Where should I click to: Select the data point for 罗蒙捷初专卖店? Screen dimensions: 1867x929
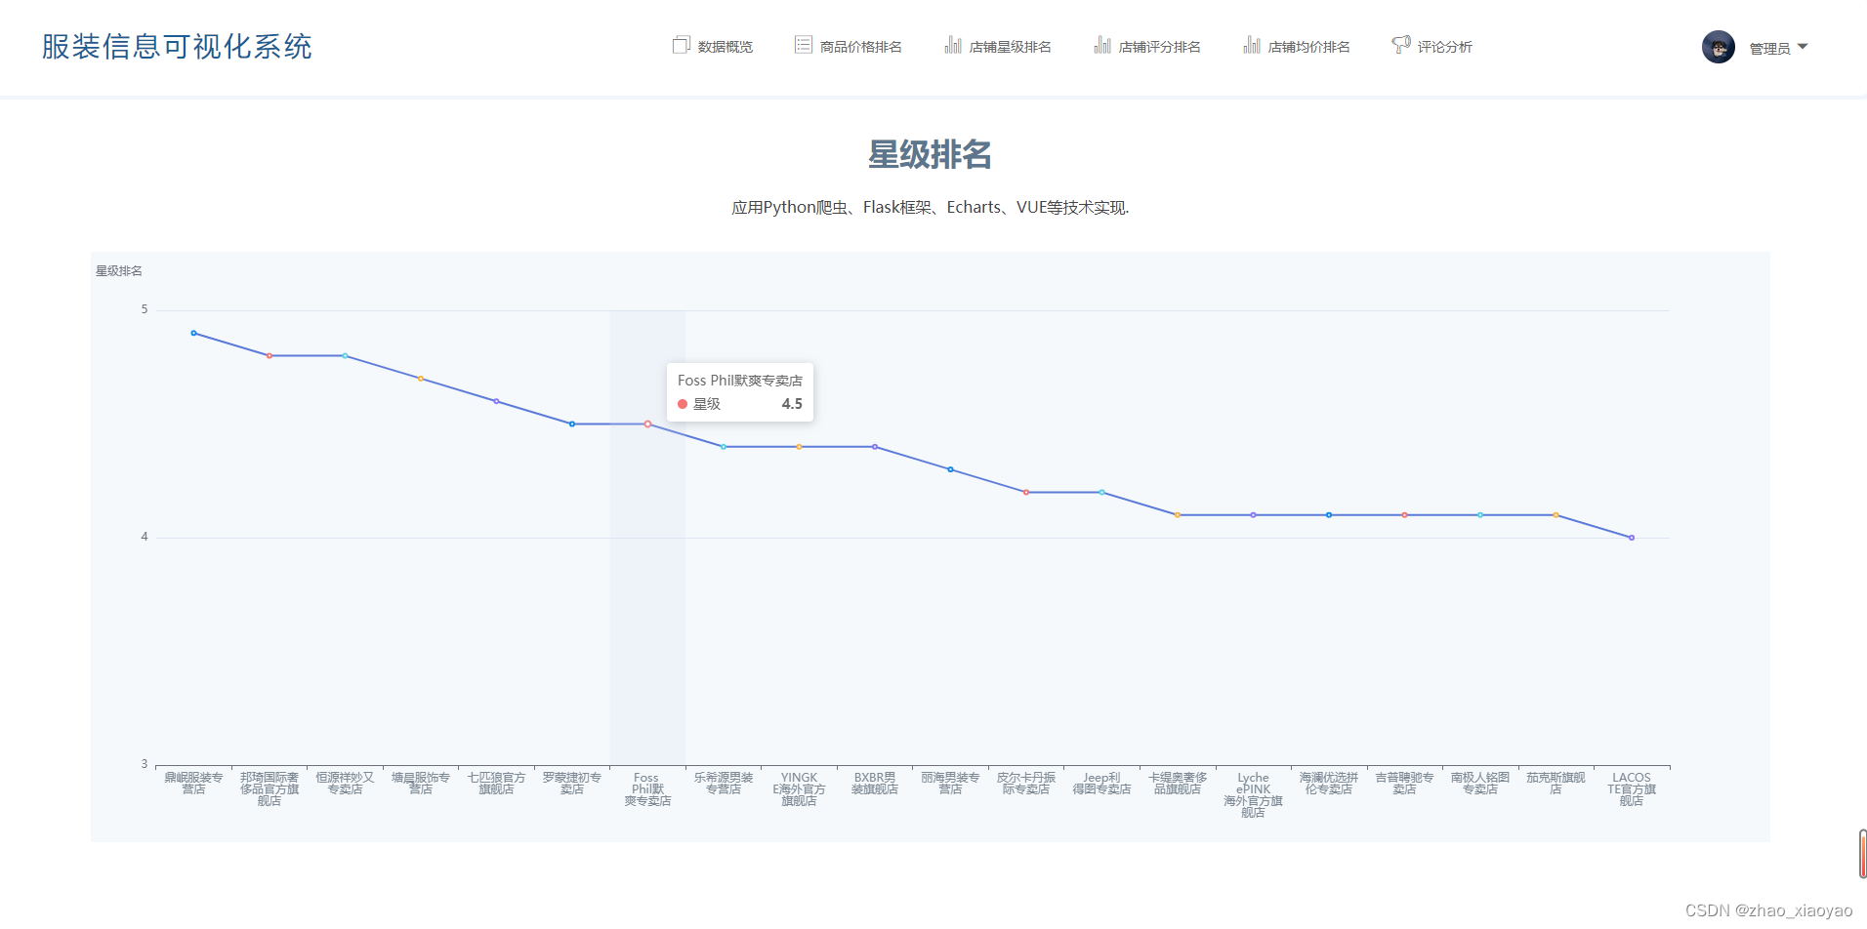pyautogui.click(x=572, y=424)
